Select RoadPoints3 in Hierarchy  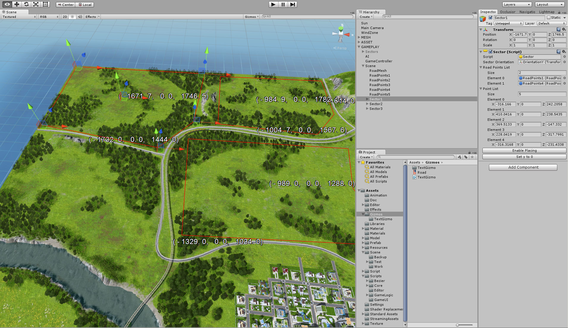pyautogui.click(x=379, y=85)
